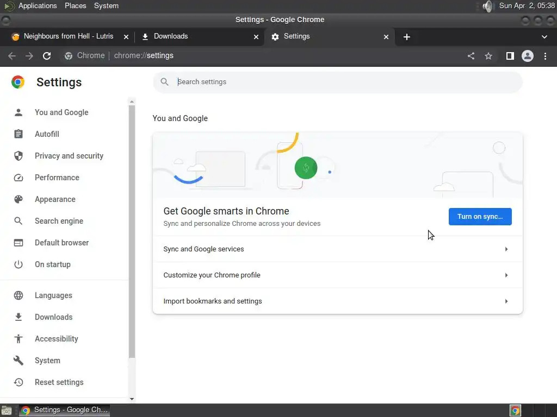Click the forward navigation arrow
This screenshot has height=417, width=557.
[x=29, y=56]
